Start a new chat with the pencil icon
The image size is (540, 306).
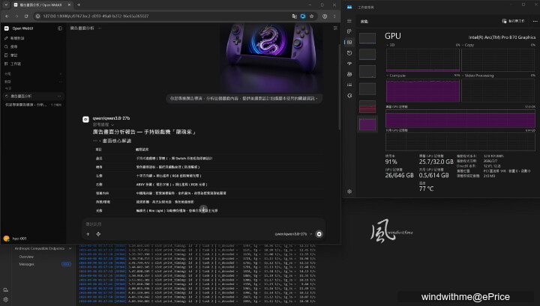click(6, 38)
